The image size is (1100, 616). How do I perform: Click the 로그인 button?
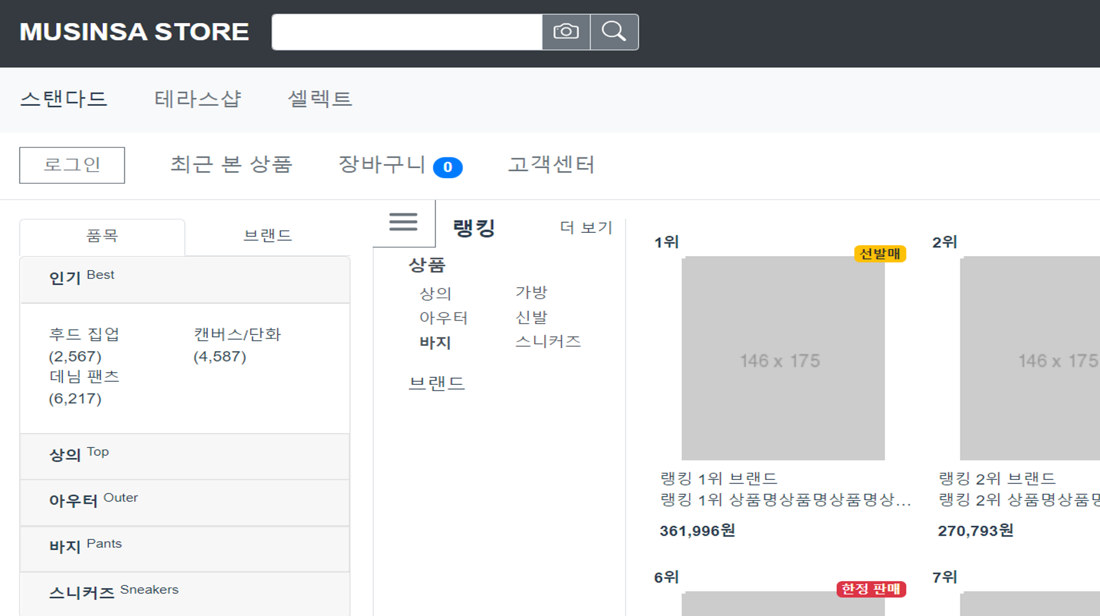72,165
